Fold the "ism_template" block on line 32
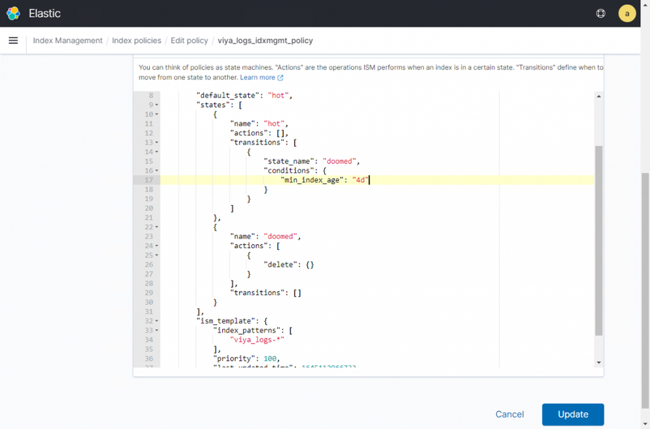 pos(157,321)
